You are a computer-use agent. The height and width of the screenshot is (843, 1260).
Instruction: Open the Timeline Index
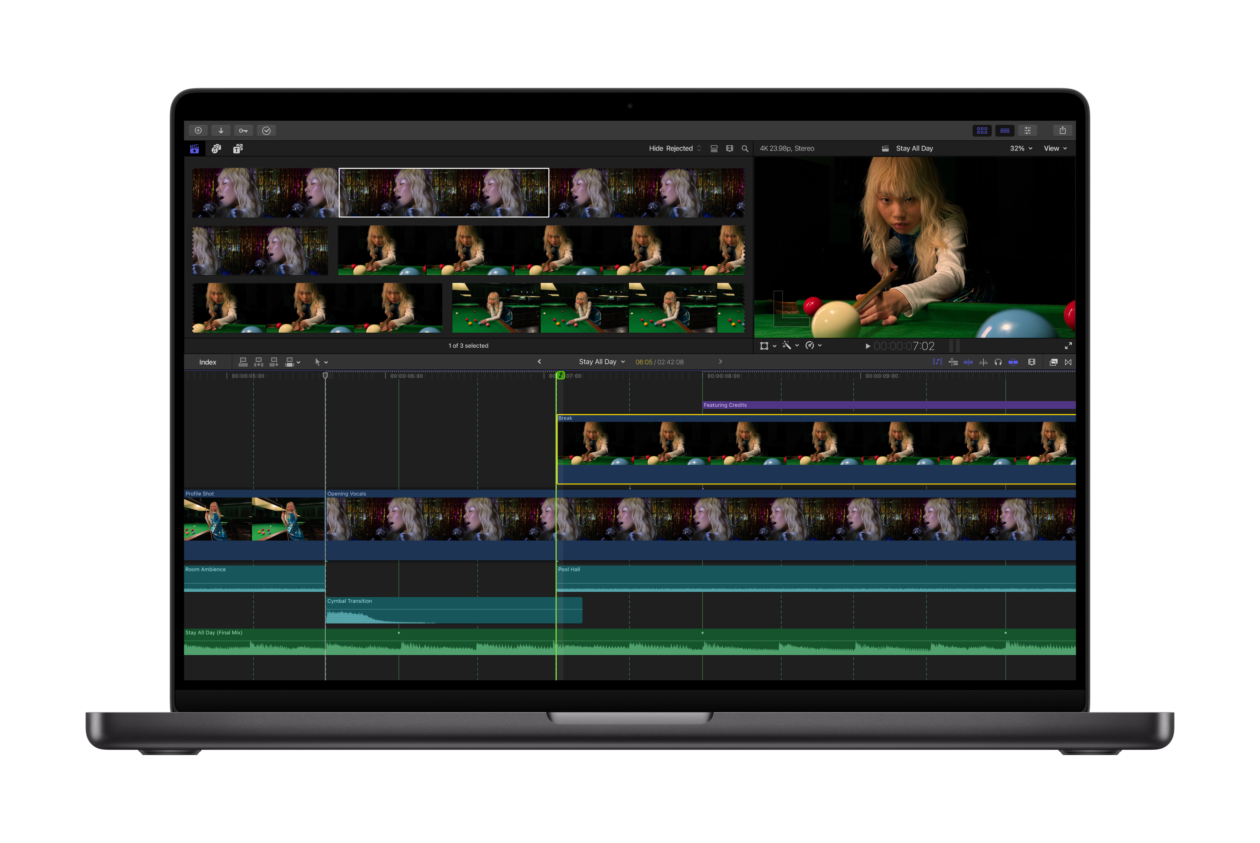(x=208, y=362)
